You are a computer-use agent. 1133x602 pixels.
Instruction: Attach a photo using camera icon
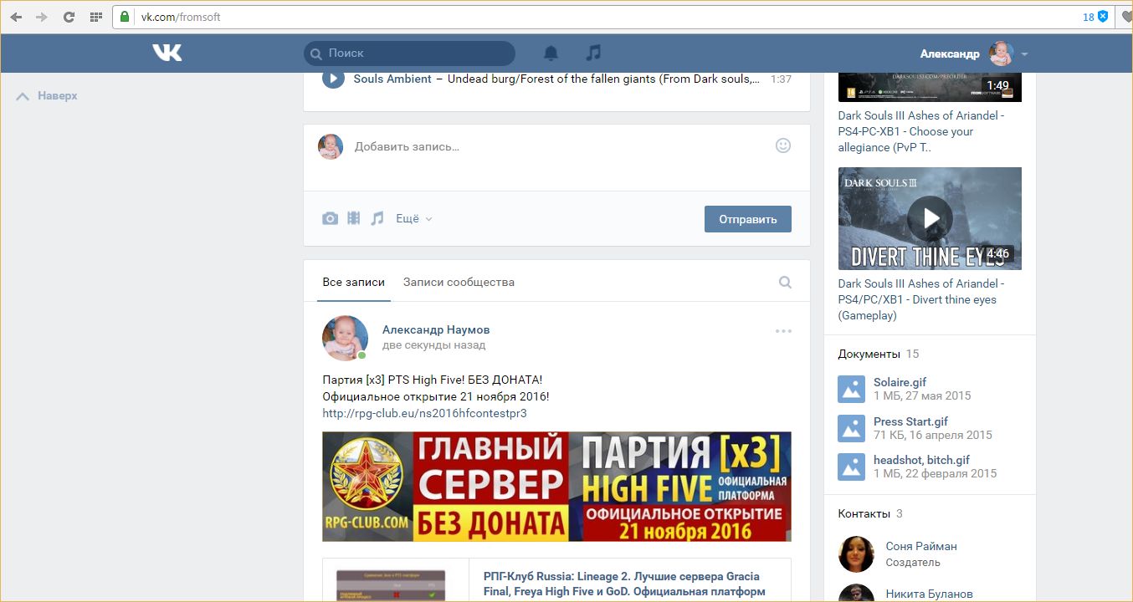click(331, 218)
